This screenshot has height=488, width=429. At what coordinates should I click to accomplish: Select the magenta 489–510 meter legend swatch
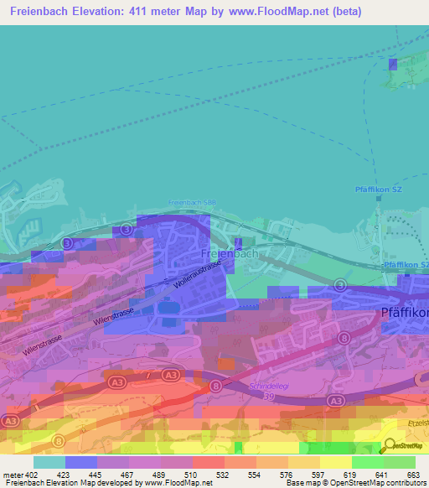[x=177, y=463]
